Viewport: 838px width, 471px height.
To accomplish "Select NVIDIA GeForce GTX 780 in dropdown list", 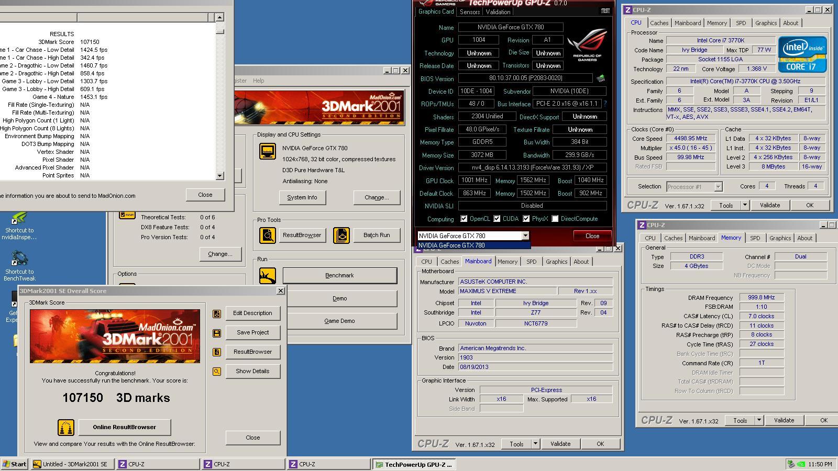I will [473, 245].
